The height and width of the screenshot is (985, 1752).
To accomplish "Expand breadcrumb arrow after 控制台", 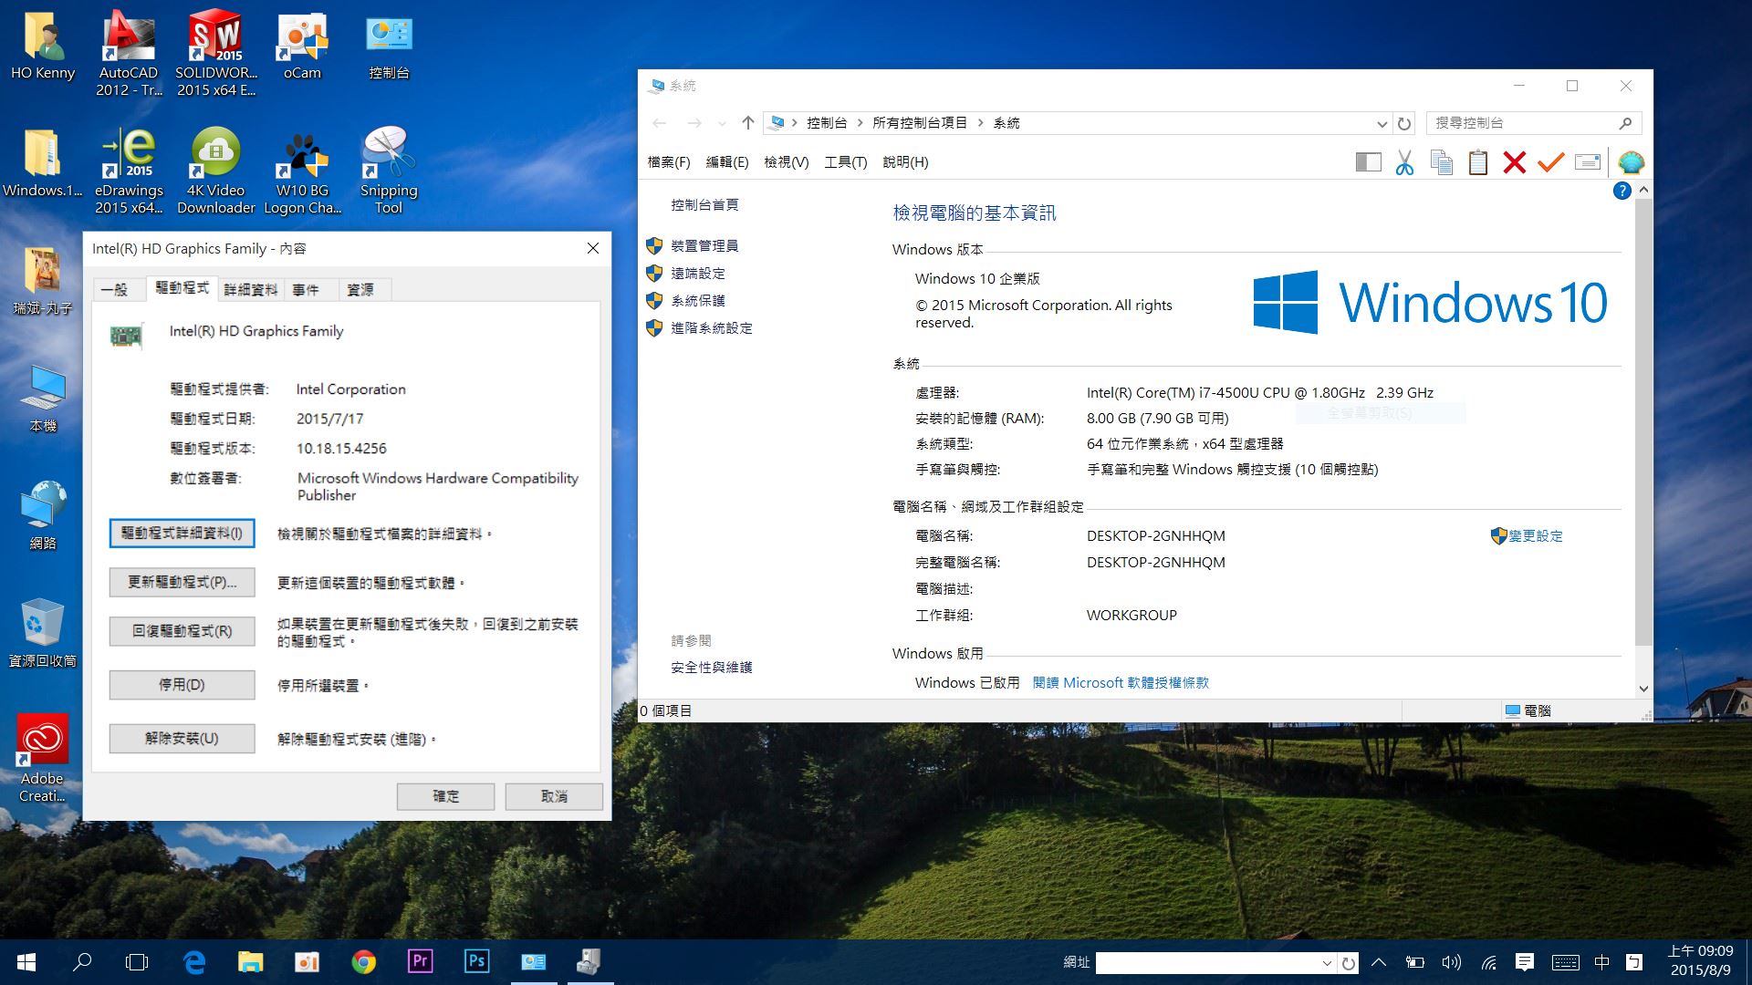I will [860, 123].
